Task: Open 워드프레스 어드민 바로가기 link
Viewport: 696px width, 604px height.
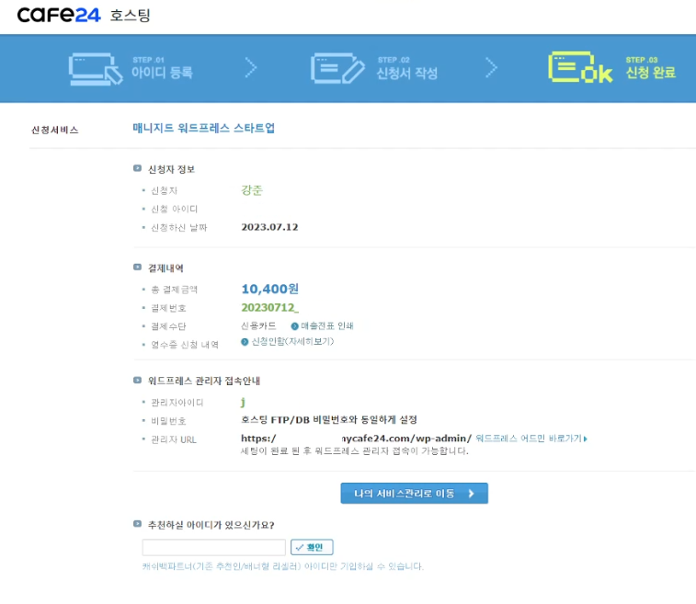Action: click(x=531, y=439)
